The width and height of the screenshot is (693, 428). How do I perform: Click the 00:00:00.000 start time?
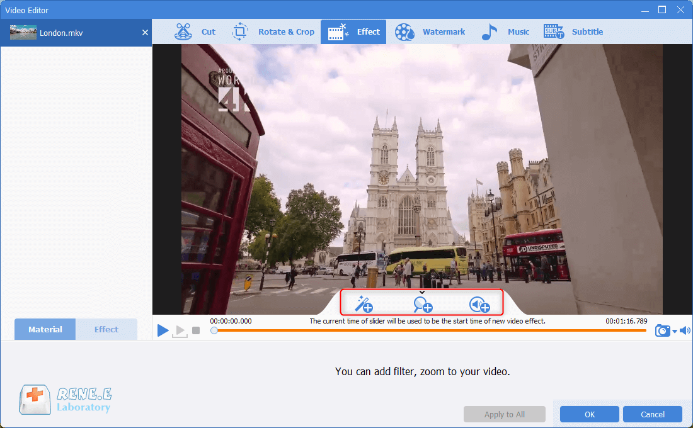(231, 321)
